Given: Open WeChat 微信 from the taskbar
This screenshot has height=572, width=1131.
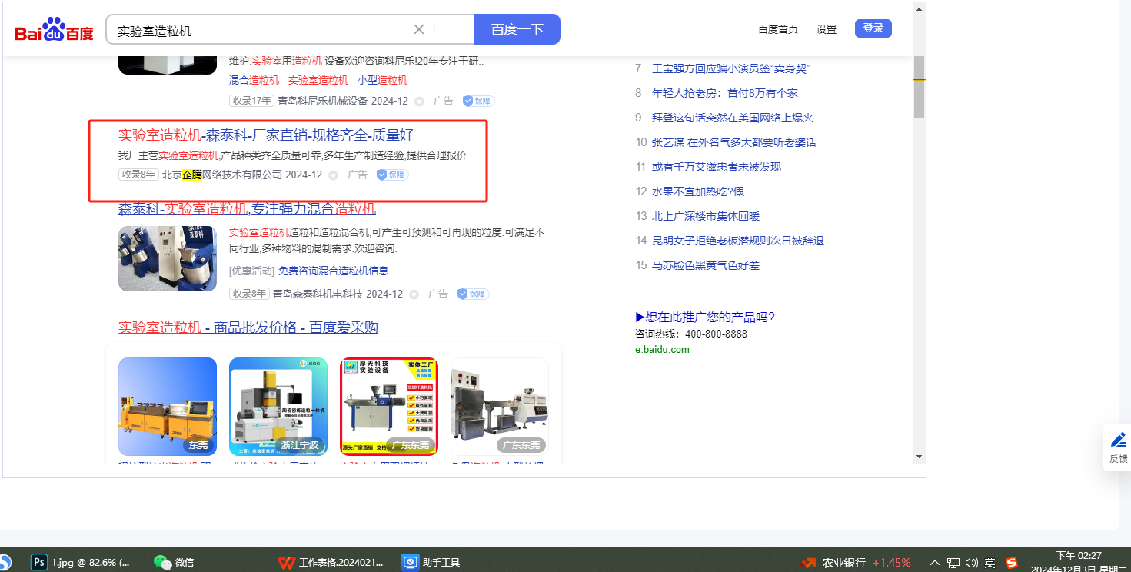Looking at the screenshot, I should pos(174,562).
